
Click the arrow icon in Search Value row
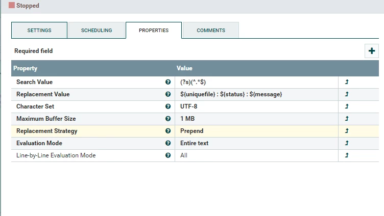pyautogui.click(x=347, y=82)
